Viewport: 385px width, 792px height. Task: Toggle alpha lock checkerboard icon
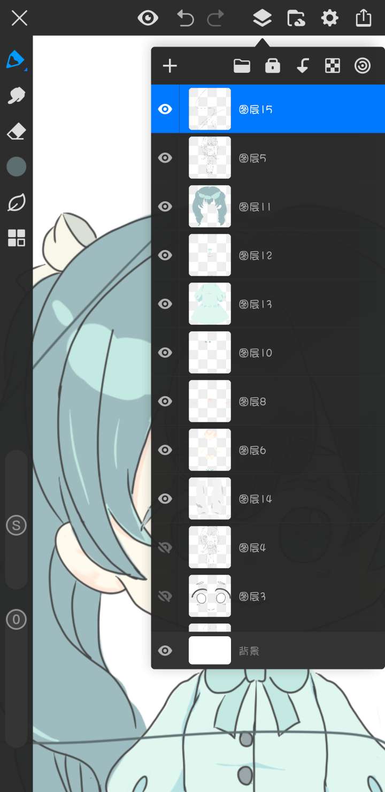(333, 66)
